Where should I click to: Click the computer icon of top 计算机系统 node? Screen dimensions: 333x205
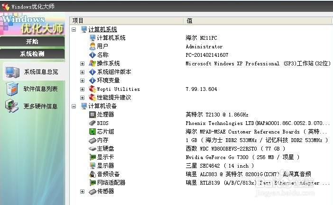click(x=84, y=29)
